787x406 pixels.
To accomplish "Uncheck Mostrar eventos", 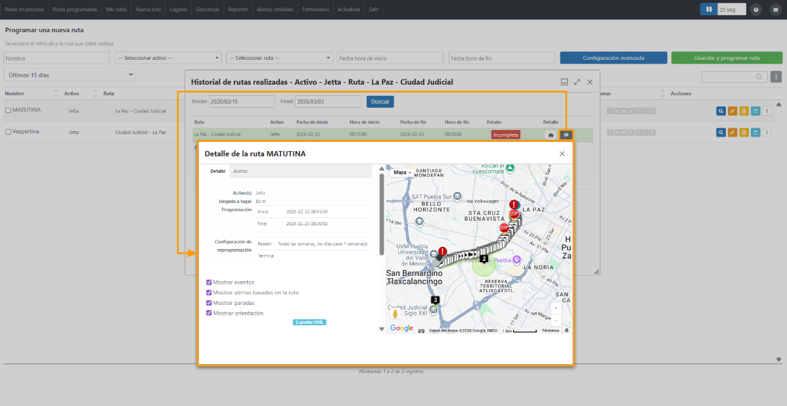I will [210, 282].
